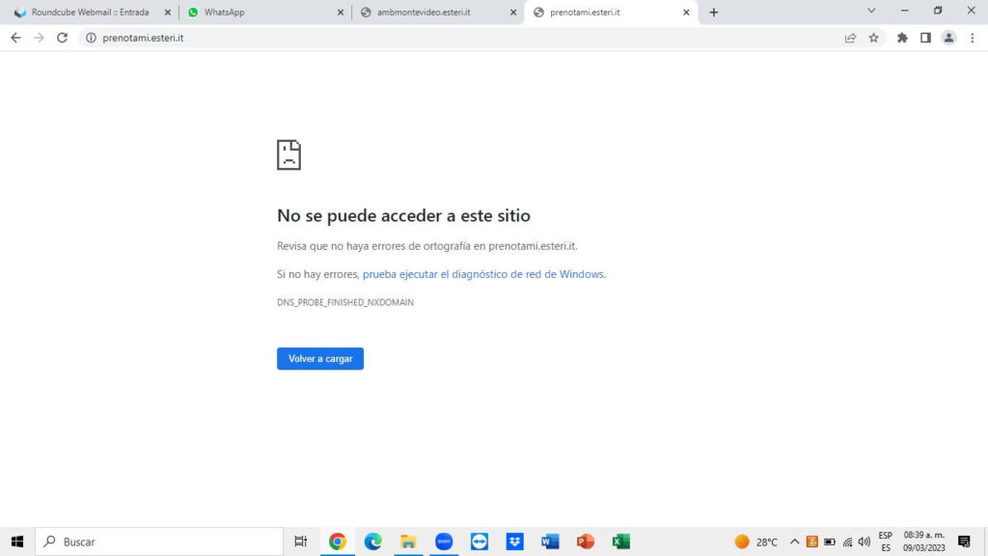Switch to the Roundcube Webmail tab
Viewport: 988px width, 556px height.
[x=89, y=13]
